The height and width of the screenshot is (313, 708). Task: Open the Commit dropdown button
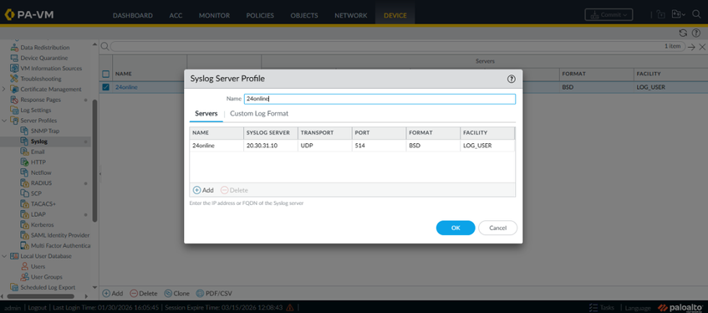[609, 14]
